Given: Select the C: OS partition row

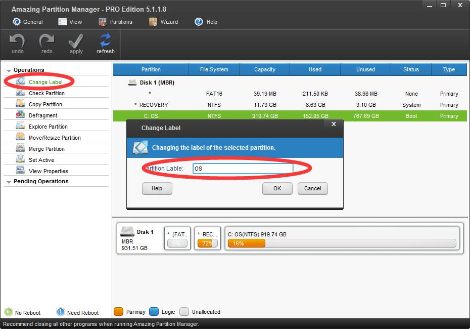Looking at the screenshot, I should 290,116.
